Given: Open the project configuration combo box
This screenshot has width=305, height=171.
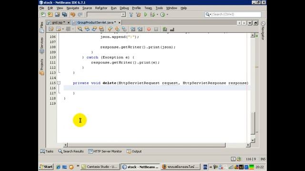Looking at the screenshot, I should (x=106, y=15).
